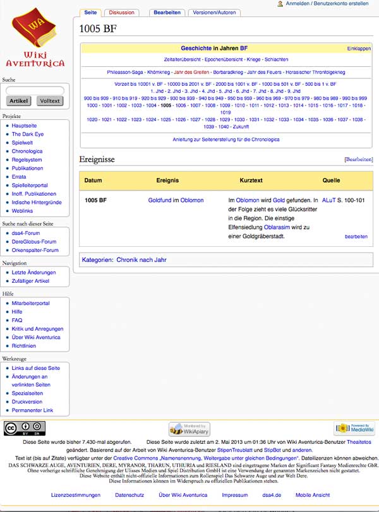
Task: Click the user icon beside Anmelden
Action: [x=280, y=4]
